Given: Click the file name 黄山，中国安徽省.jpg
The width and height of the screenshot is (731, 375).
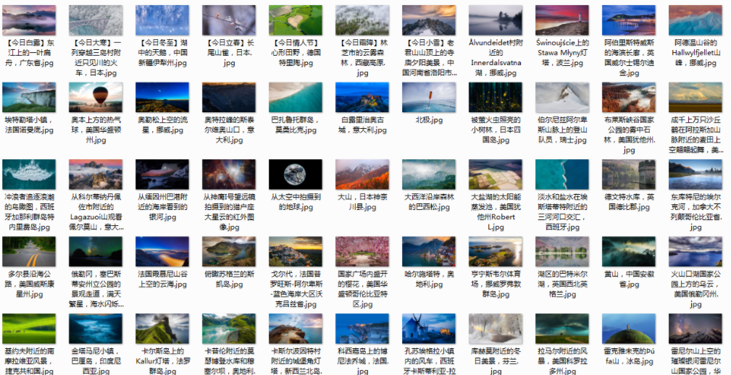Looking at the screenshot, I should click(x=629, y=279).
